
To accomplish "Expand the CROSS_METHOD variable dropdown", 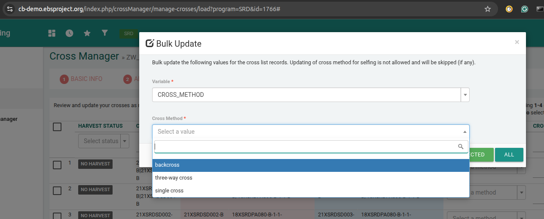I will point(465,95).
